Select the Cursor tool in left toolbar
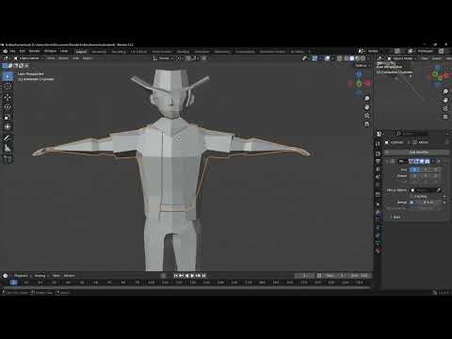Viewport: 452px width, 339px height. [x=8, y=87]
